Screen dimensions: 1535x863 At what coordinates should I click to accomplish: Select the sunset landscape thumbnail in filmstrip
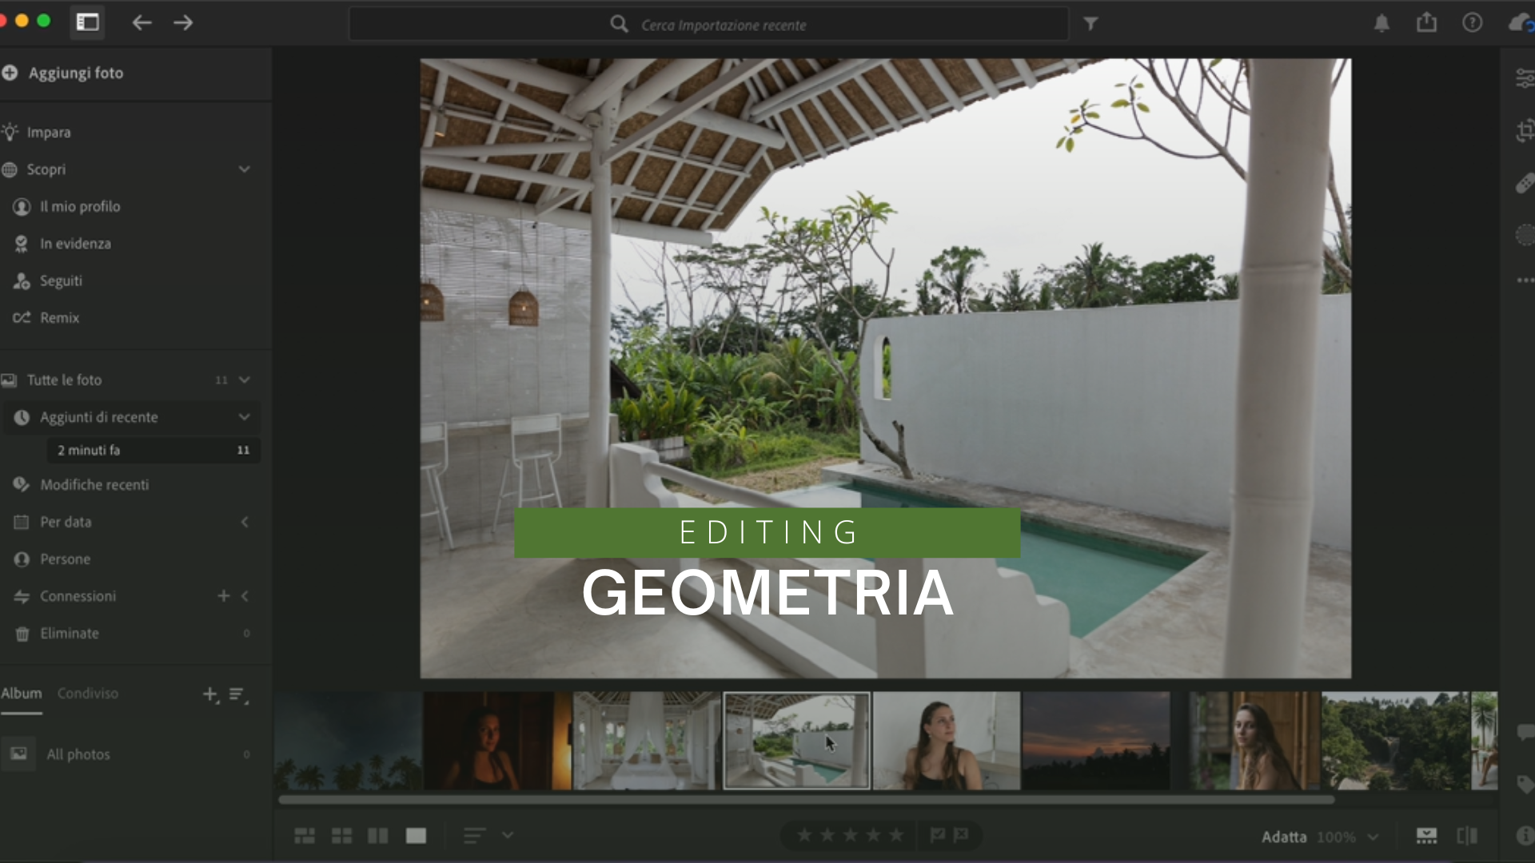1096,741
